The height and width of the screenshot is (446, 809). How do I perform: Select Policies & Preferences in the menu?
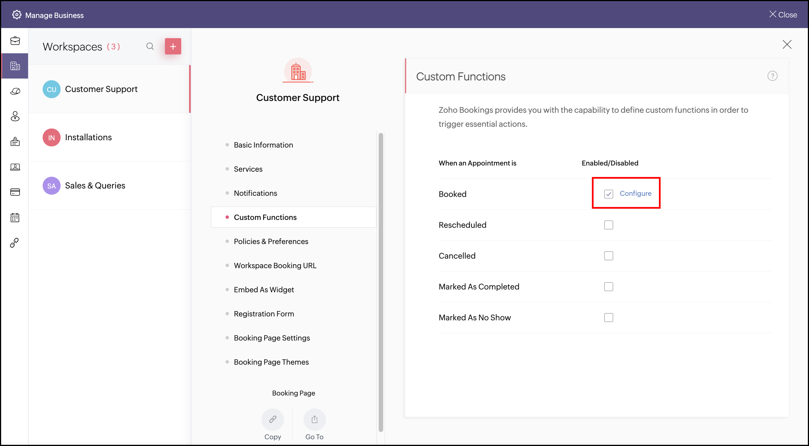click(x=271, y=241)
